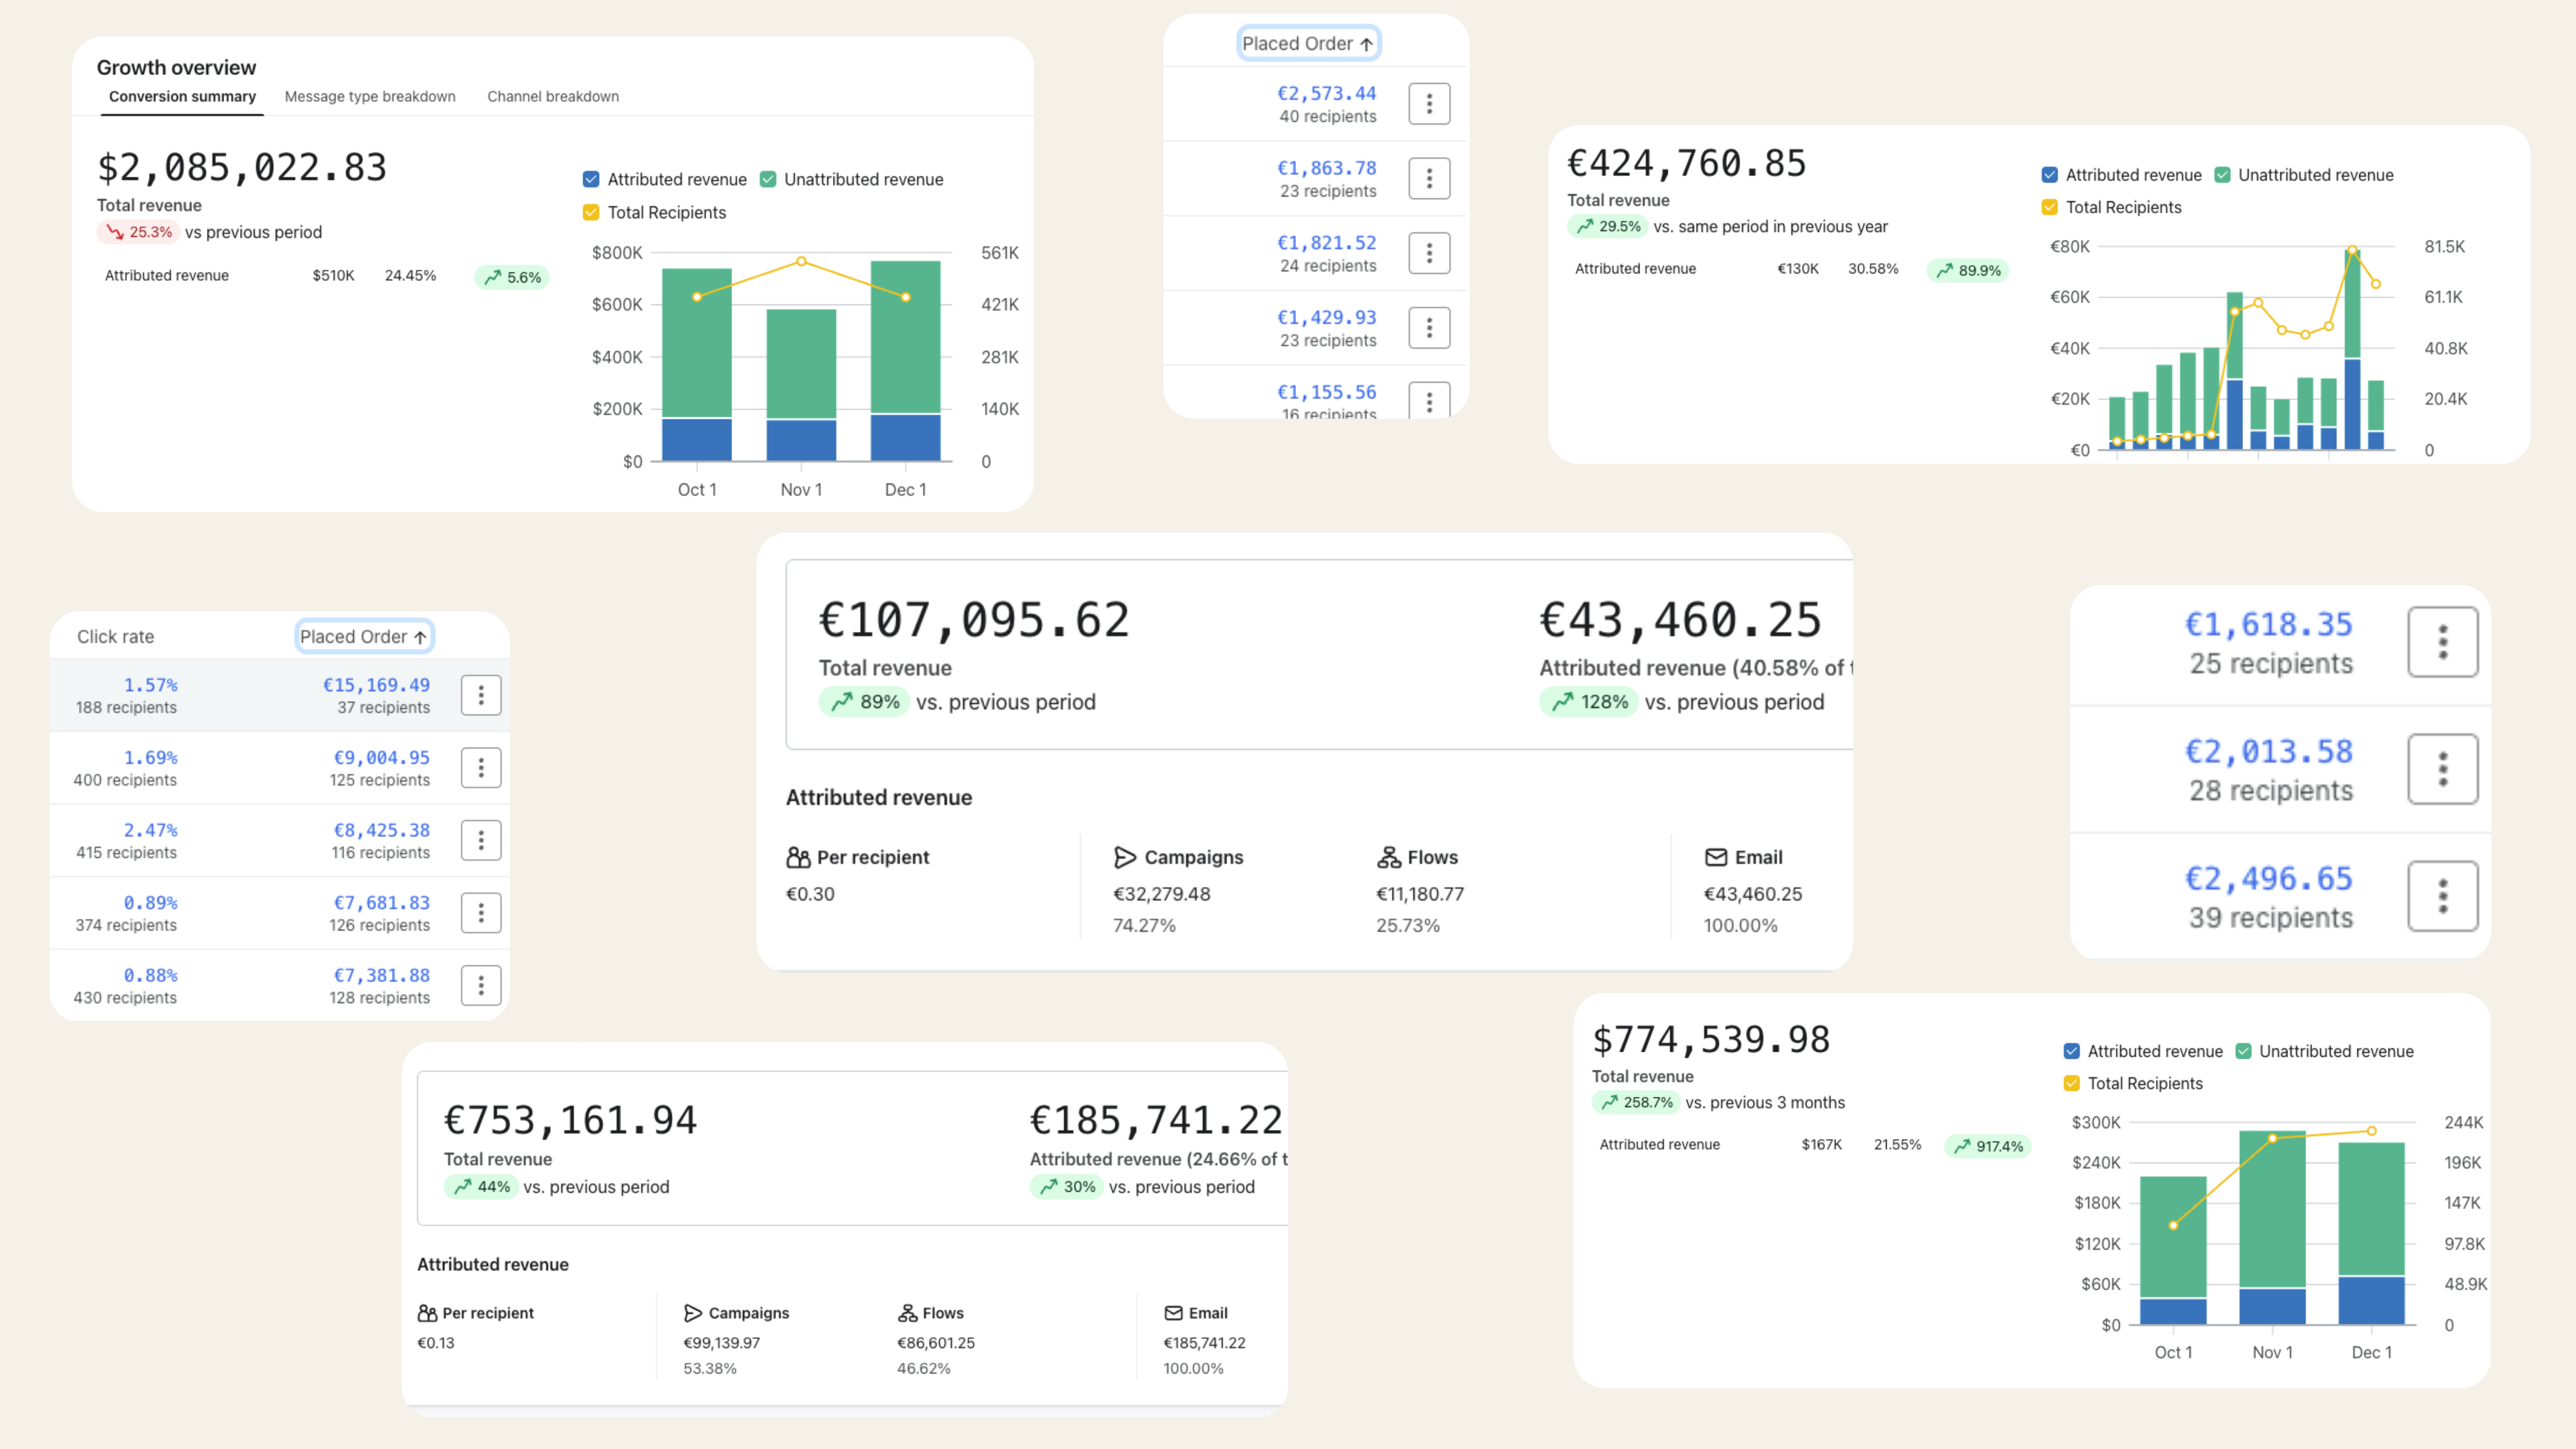Switch to the Message type breakdown tab
This screenshot has height=1449, width=2576.
370,97
